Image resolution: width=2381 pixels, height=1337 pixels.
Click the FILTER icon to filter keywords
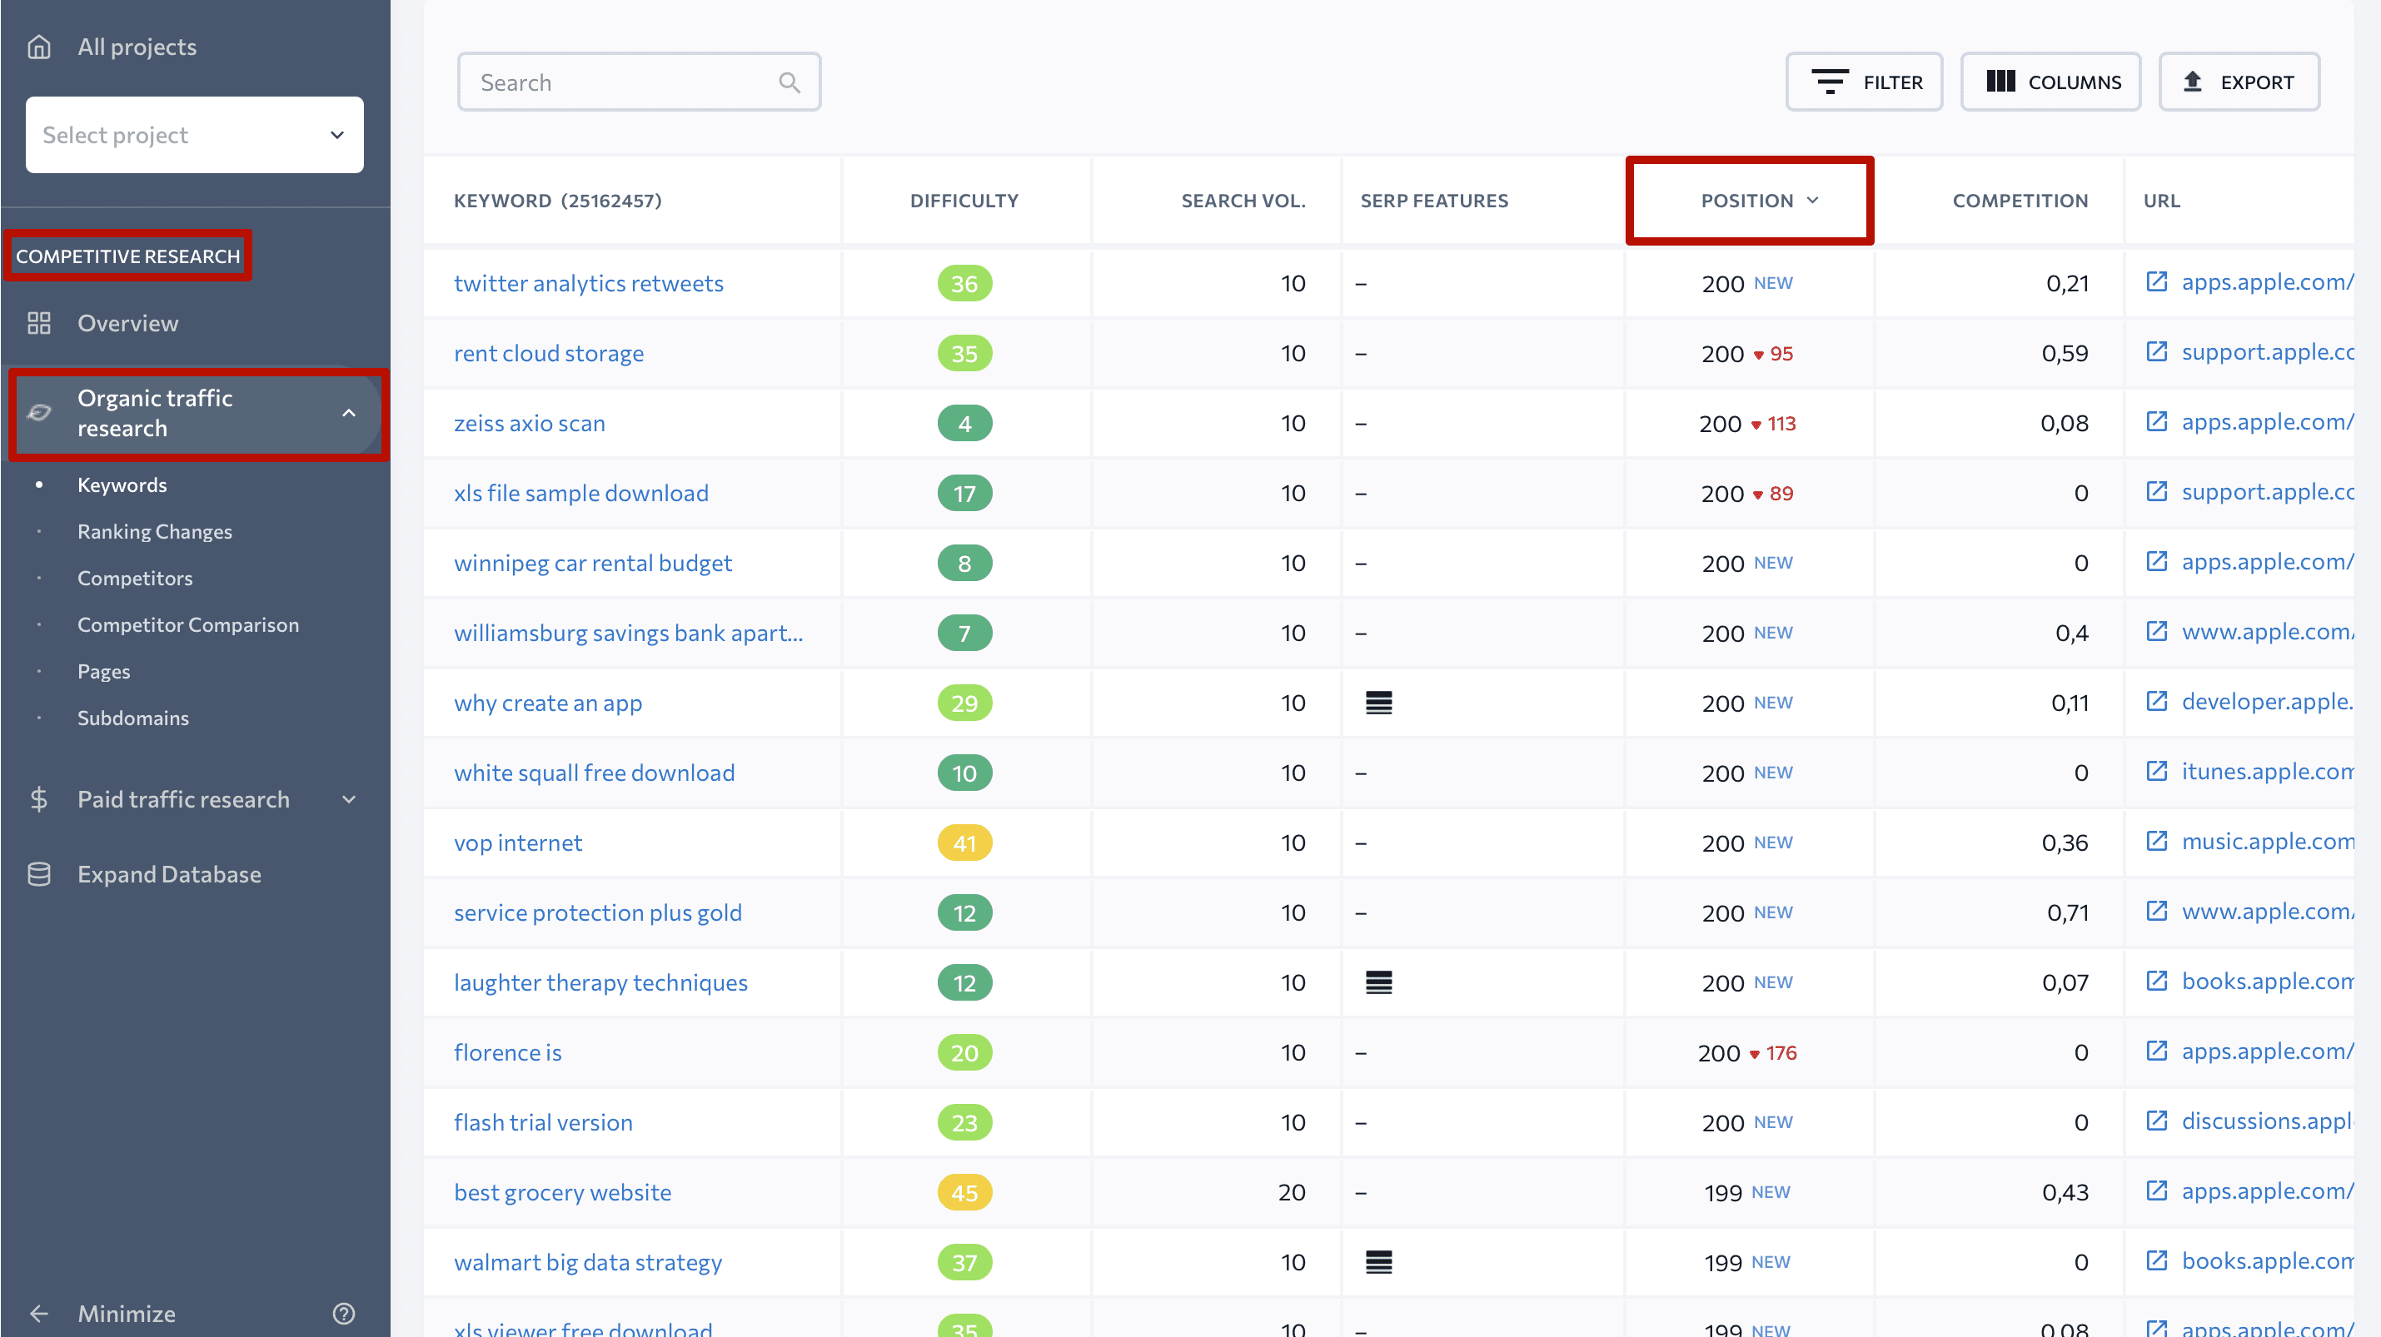tap(1865, 80)
